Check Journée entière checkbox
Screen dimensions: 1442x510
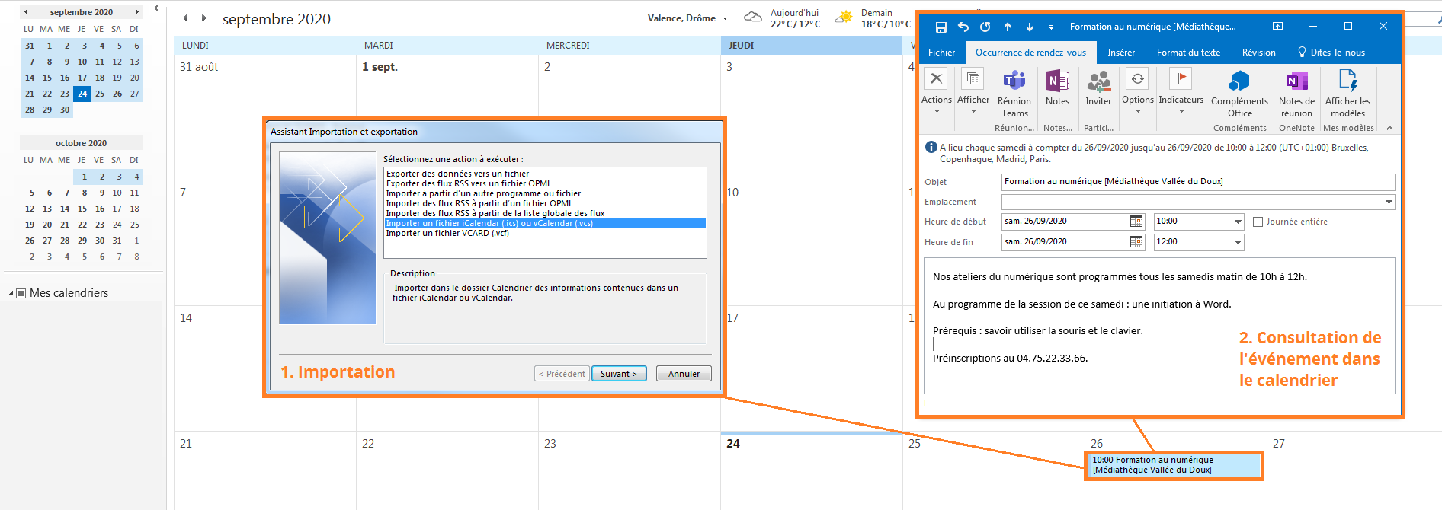pos(1258,222)
